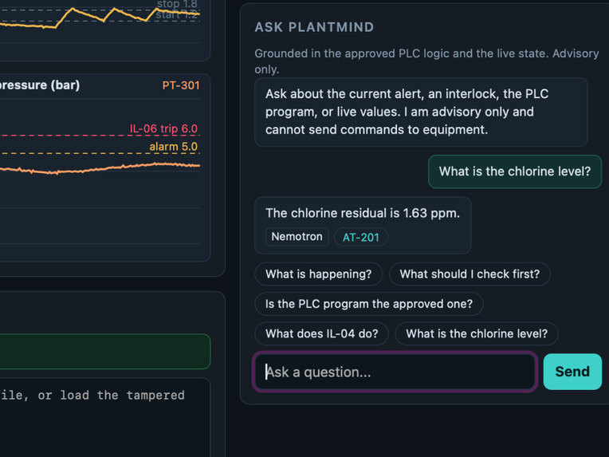Choose 'Is the PLC program the approved one?' chip
609x457 pixels.
pyautogui.click(x=369, y=304)
